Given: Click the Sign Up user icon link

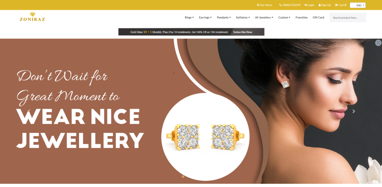Looking at the screenshot, I should [325, 5].
